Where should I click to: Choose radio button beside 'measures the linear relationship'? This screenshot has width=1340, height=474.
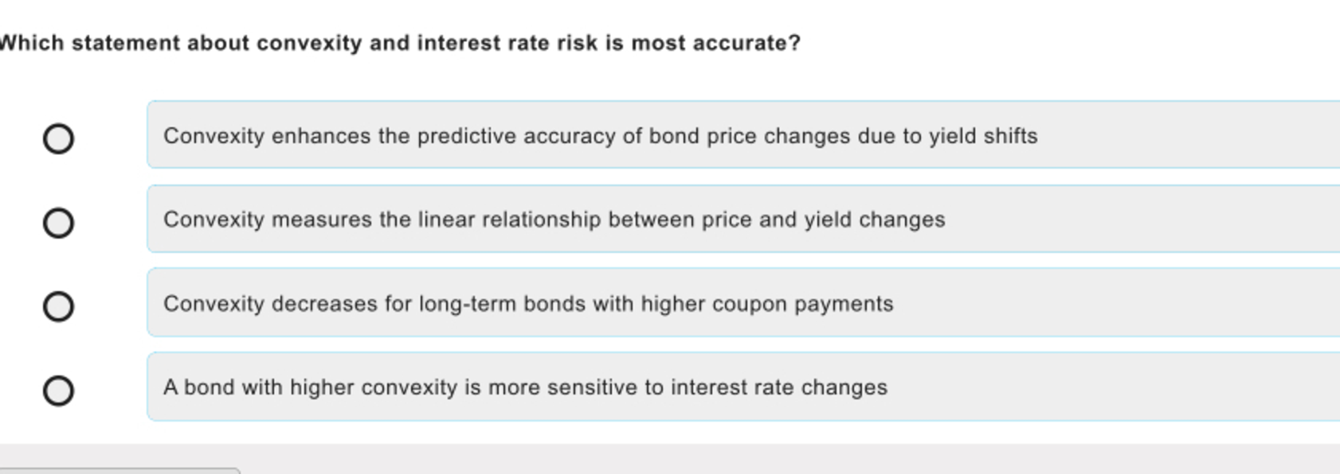(x=58, y=223)
